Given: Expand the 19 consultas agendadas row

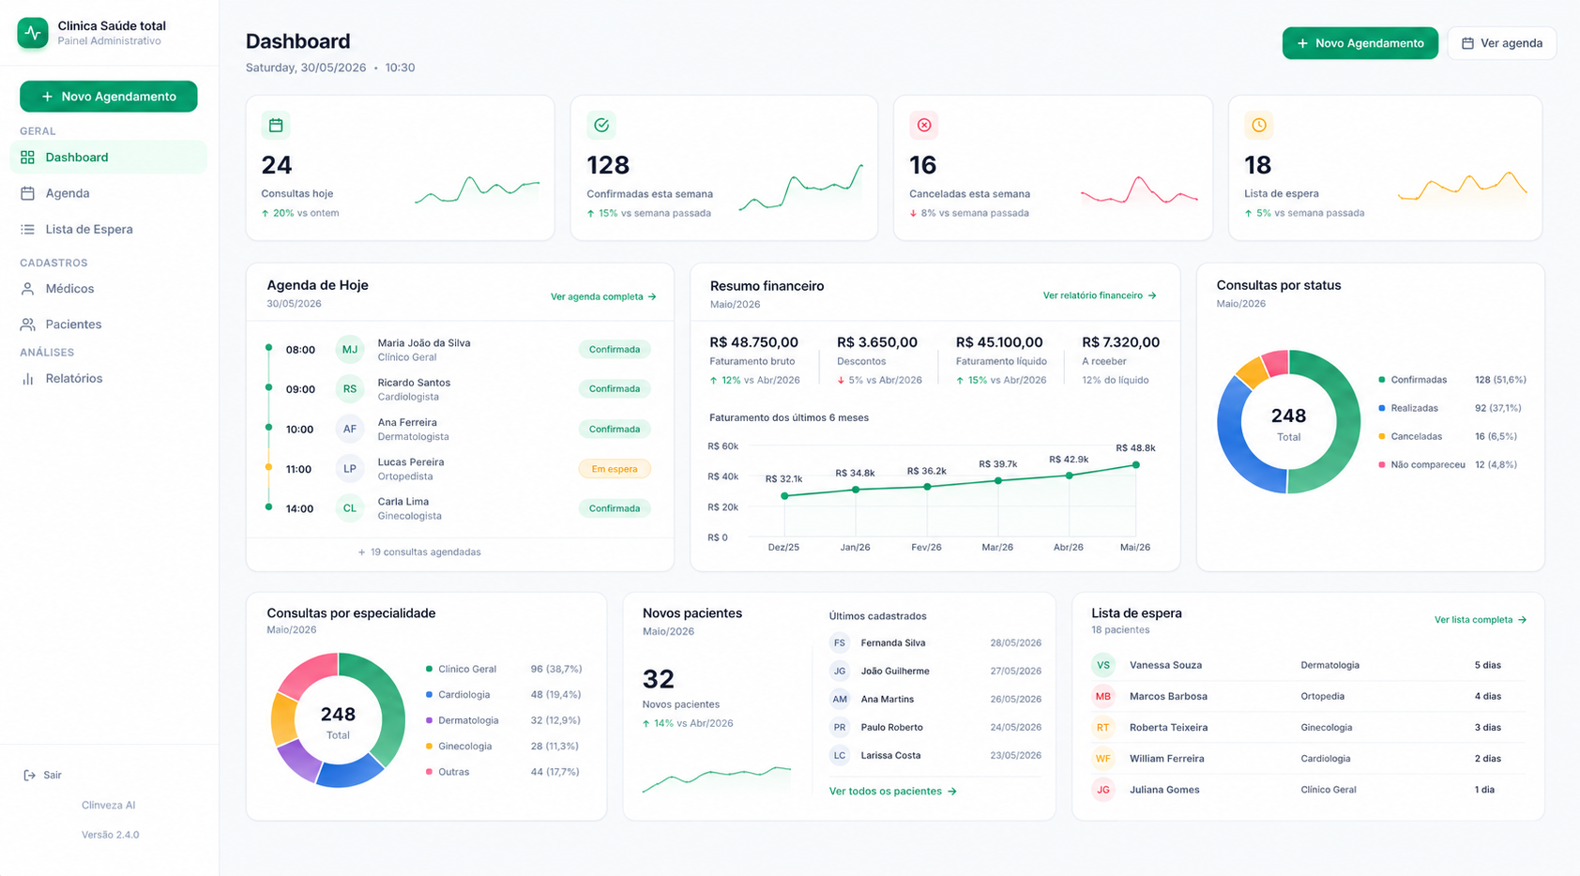Looking at the screenshot, I should (419, 552).
